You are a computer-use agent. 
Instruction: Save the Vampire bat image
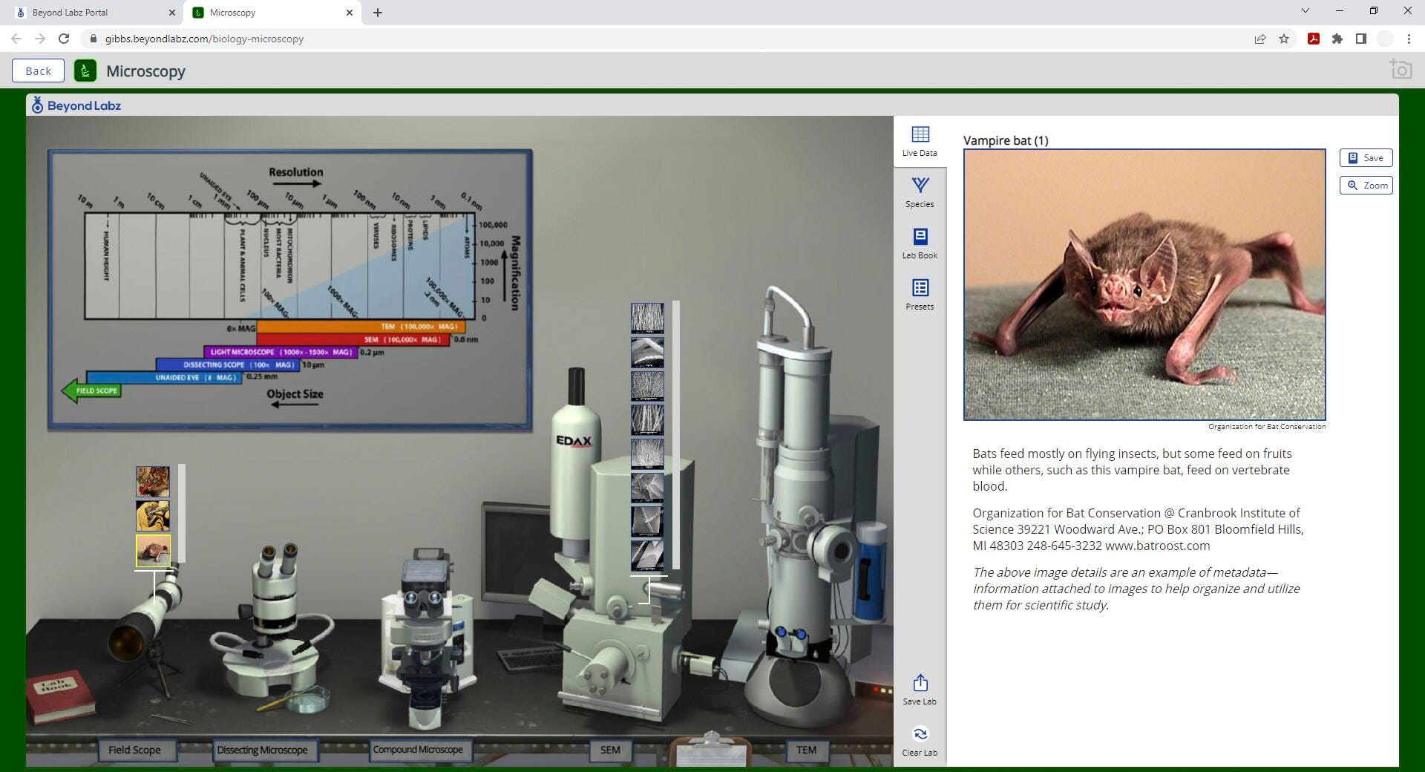pos(1366,158)
